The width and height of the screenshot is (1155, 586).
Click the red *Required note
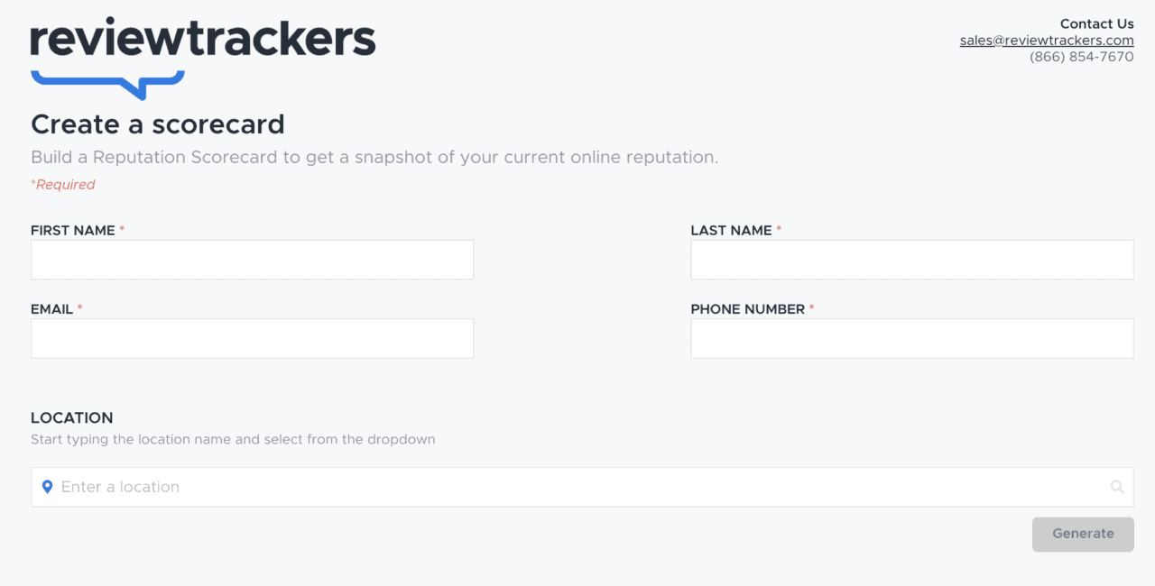63,185
